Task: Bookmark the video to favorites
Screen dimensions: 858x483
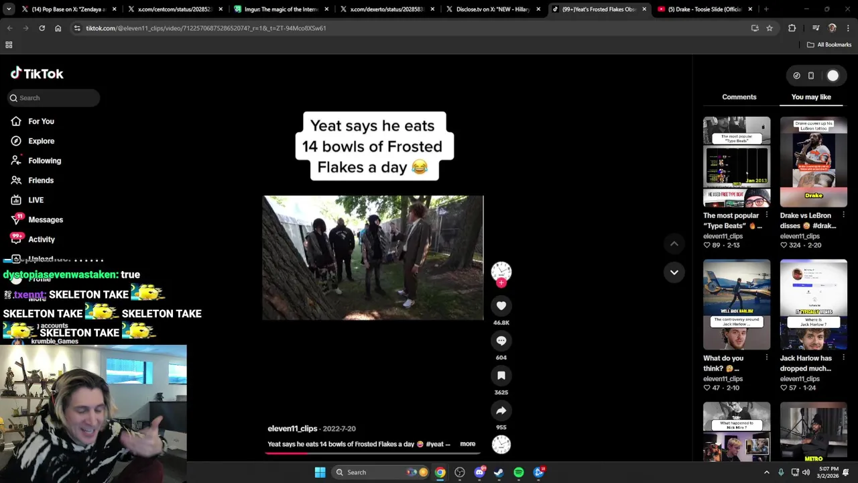Action: pos(501,376)
